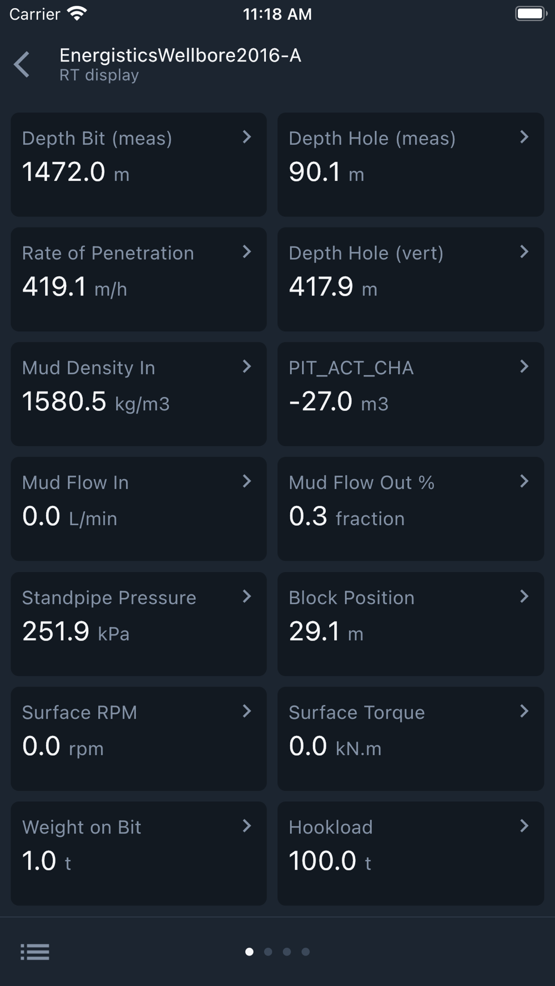This screenshot has height=986, width=555.
Task: Tap the Block Position value 29.1
Action: (x=314, y=631)
